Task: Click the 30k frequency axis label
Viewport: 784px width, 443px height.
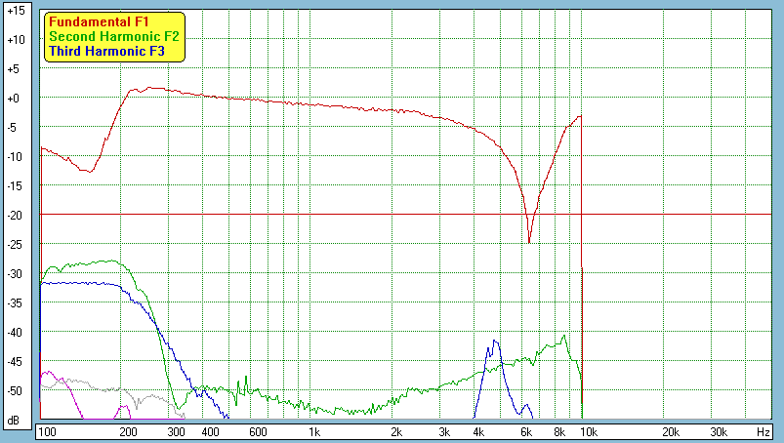Action: [x=718, y=431]
